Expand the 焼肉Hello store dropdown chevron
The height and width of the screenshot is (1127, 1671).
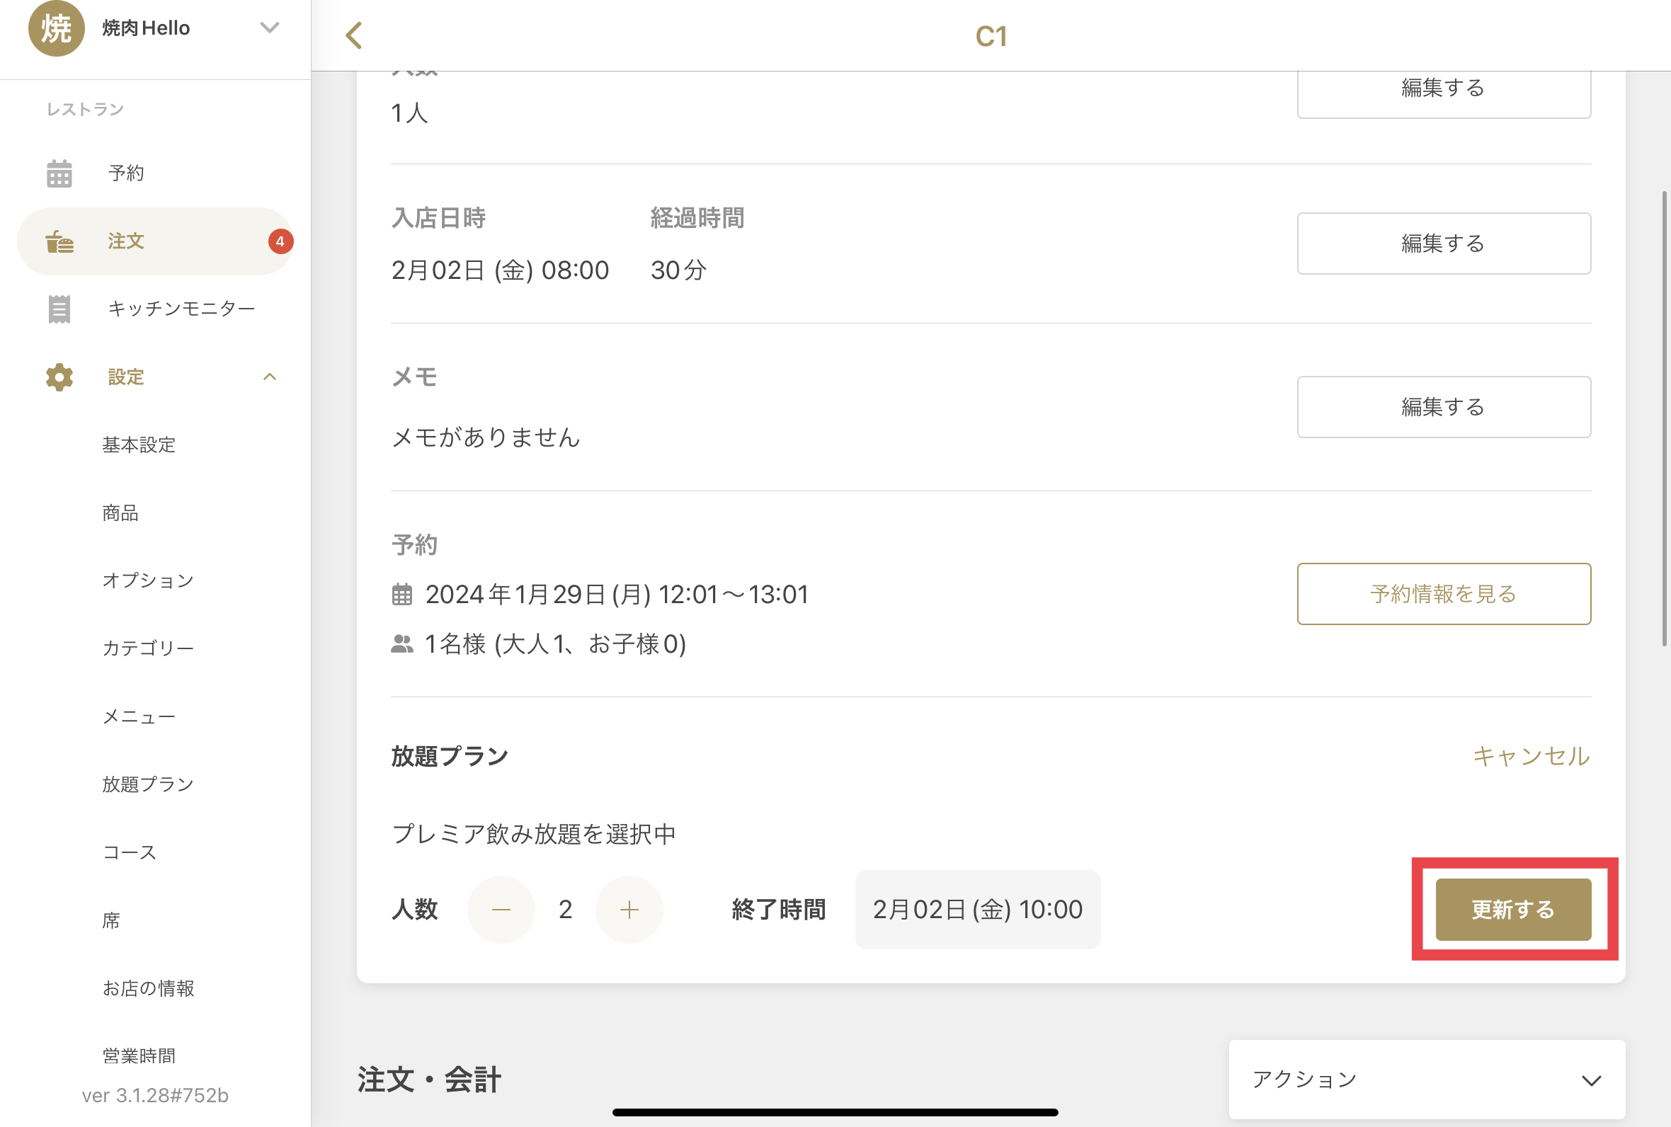[x=270, y=28]
